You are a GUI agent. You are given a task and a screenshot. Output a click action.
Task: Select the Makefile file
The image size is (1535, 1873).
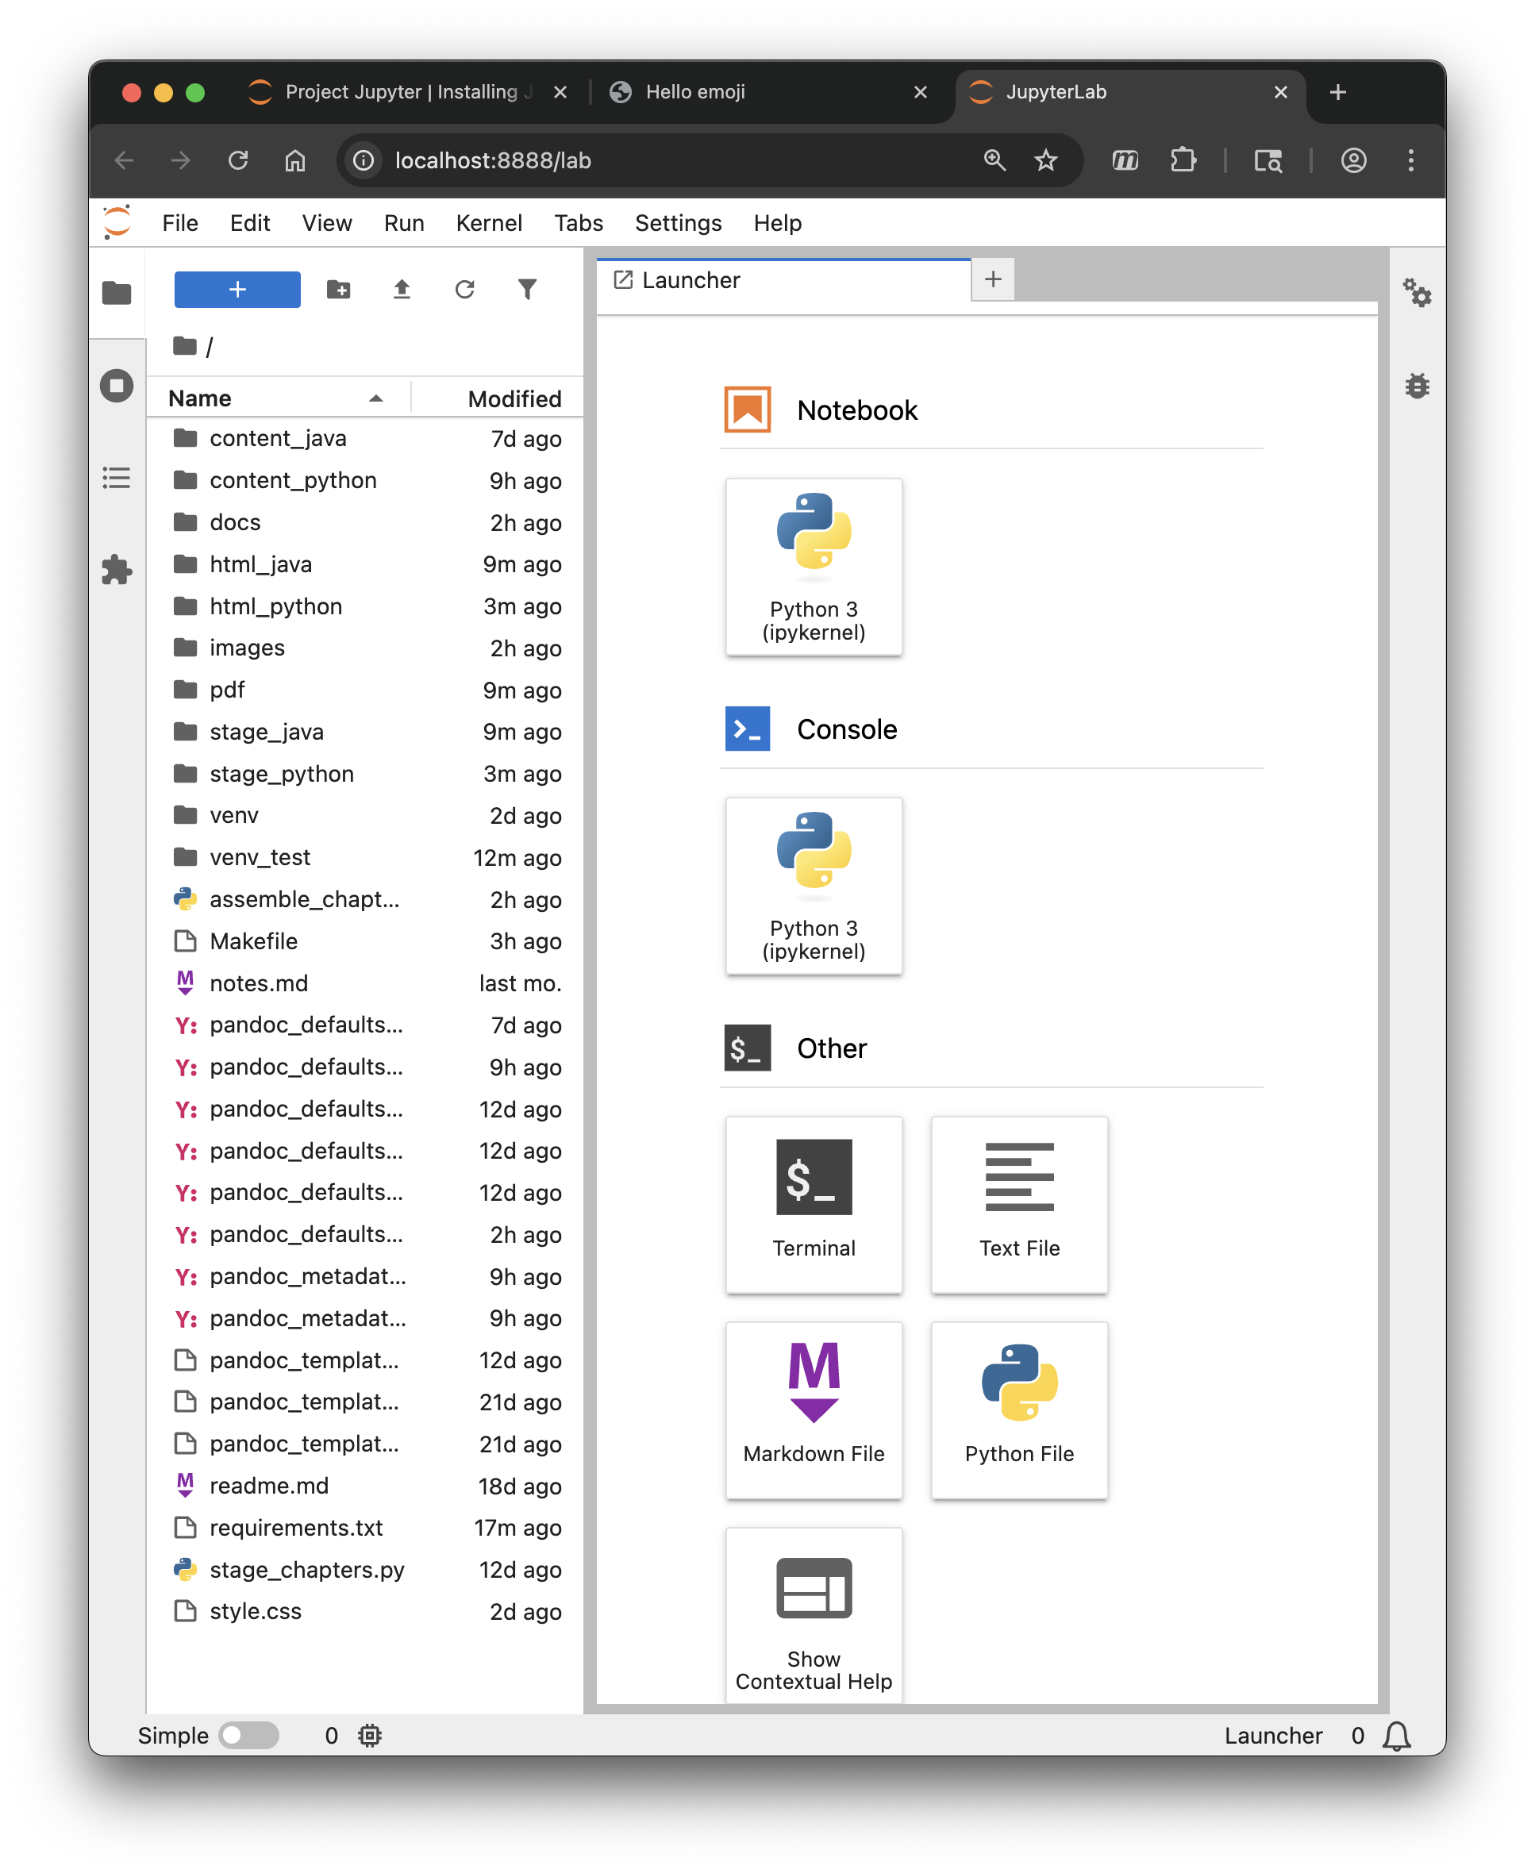365,941
